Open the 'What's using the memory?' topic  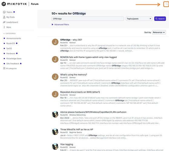(74, 75)
